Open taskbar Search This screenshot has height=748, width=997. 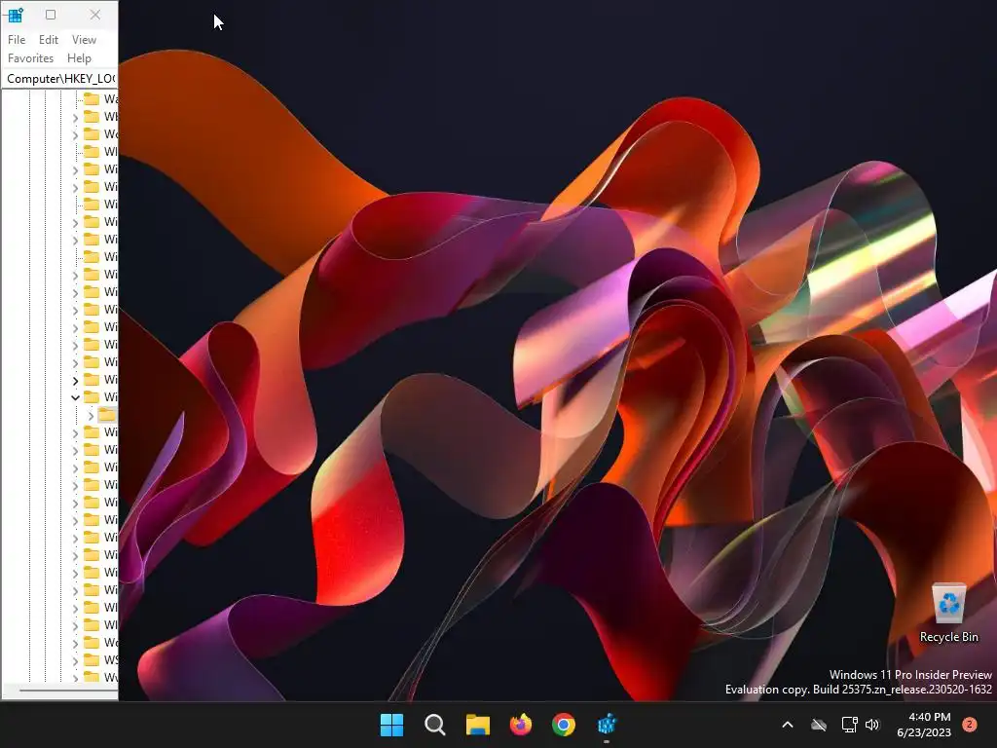click(435, 725)
